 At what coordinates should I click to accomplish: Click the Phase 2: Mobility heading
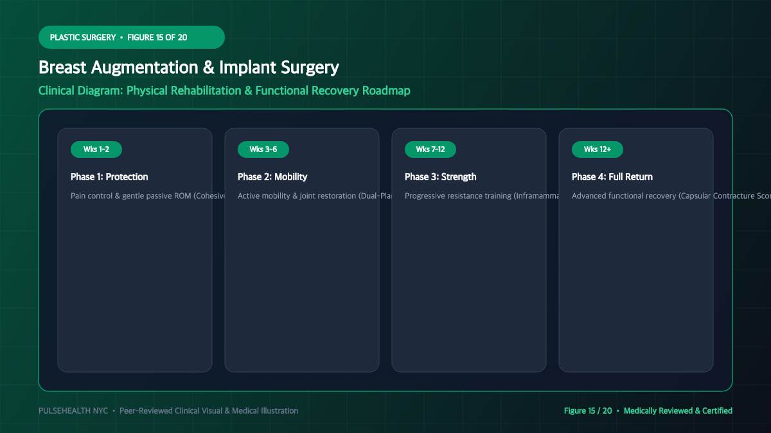pos(272,176)
